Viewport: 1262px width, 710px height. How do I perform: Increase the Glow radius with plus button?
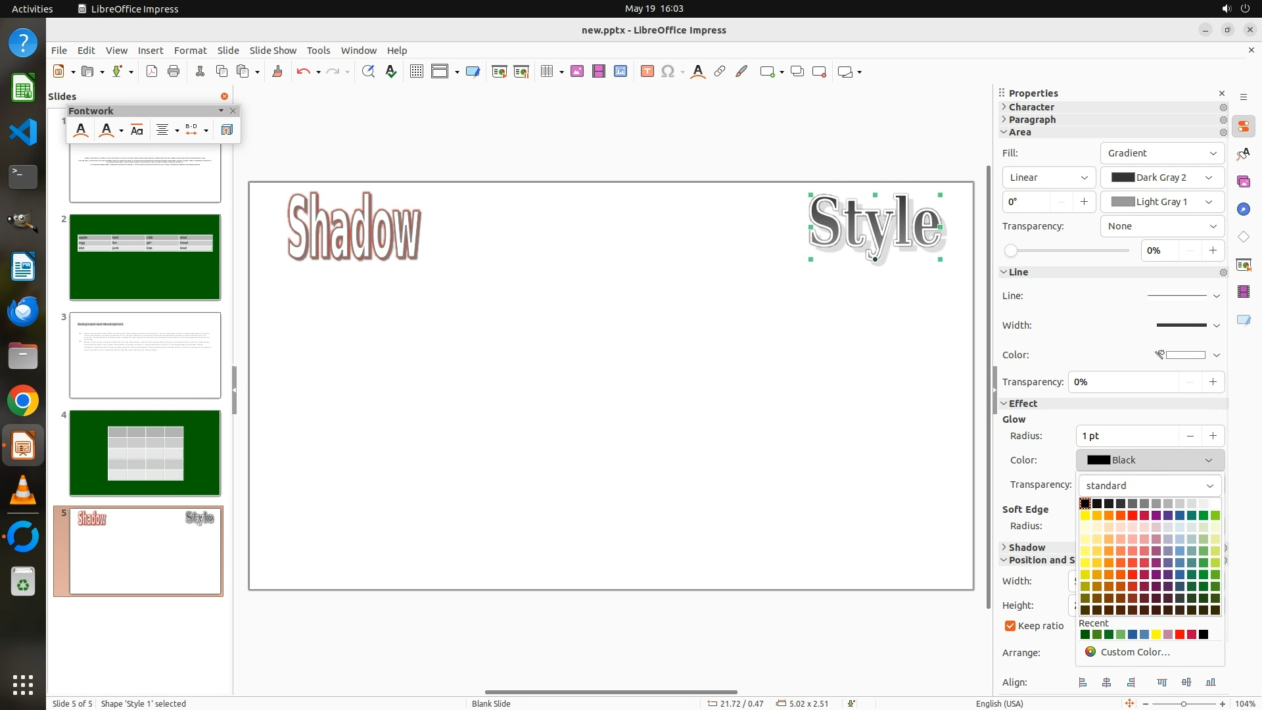coord(1213,436)
